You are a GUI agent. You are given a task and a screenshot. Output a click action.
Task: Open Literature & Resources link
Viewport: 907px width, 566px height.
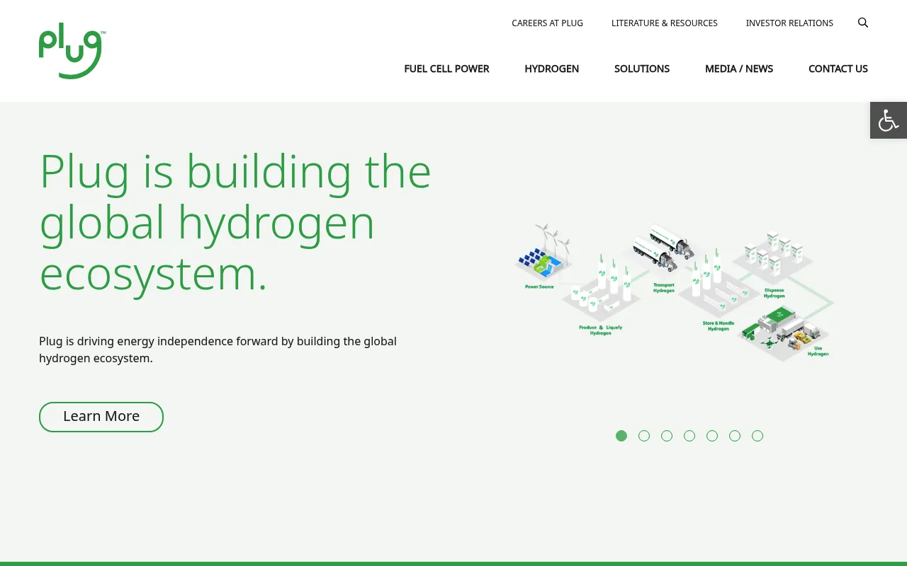pyautogui.click(x=665, y=23)
